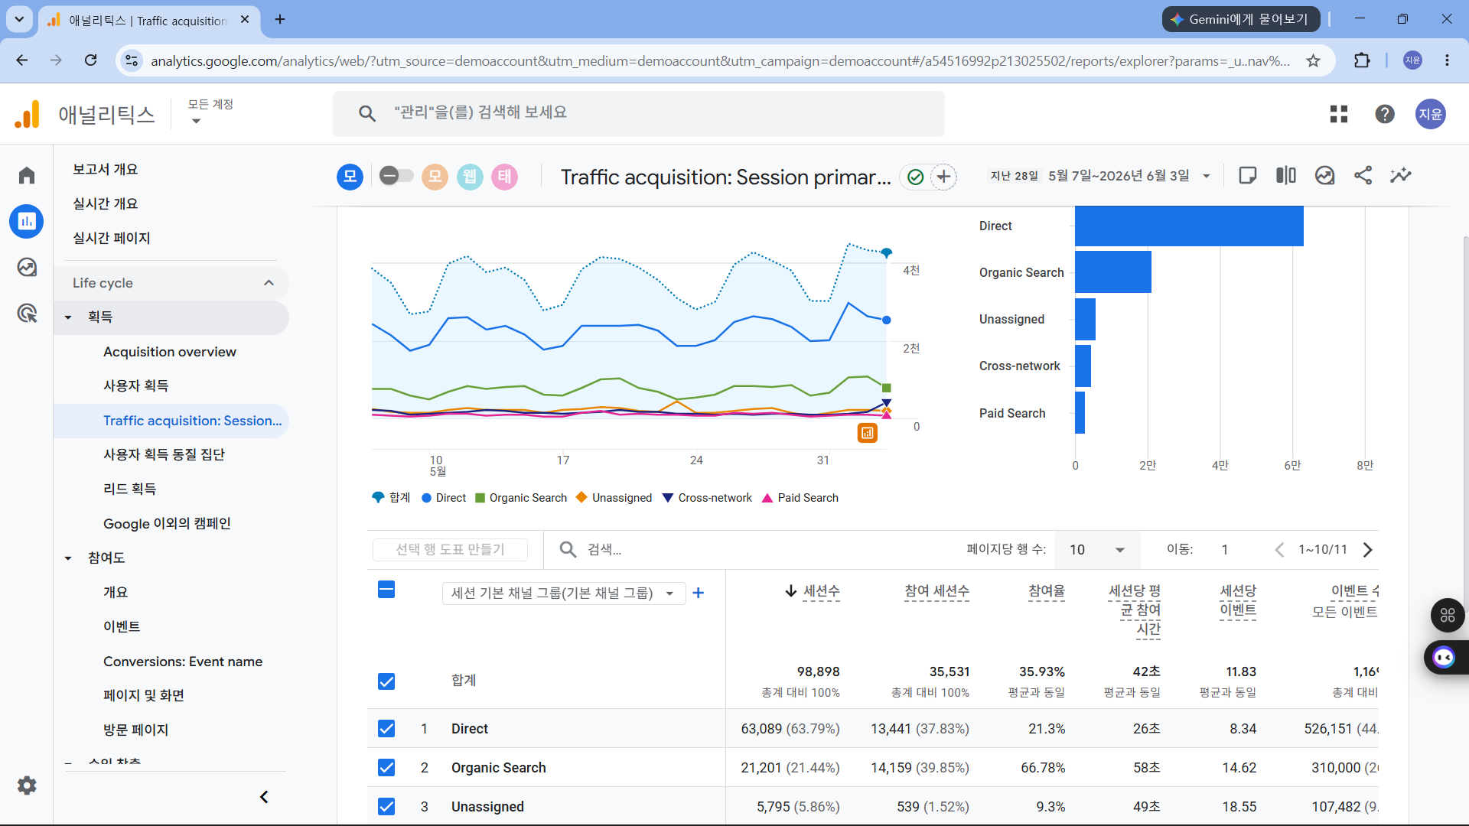Image resolution: width=1469 pixels, height=826 pixels.
Task: Open the 모든 계정 account selector
Action: pyautogui.click(x=210, y=112)
